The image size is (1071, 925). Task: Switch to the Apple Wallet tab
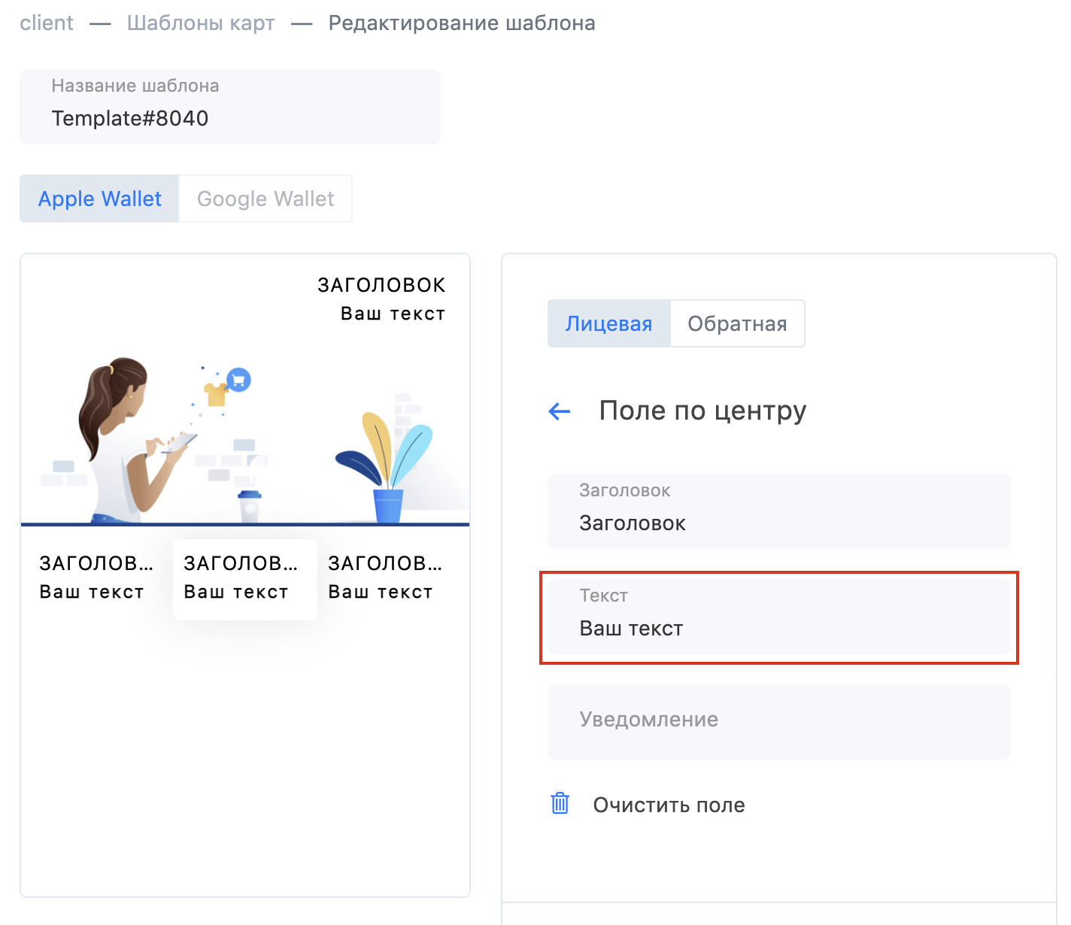point(99,199)
